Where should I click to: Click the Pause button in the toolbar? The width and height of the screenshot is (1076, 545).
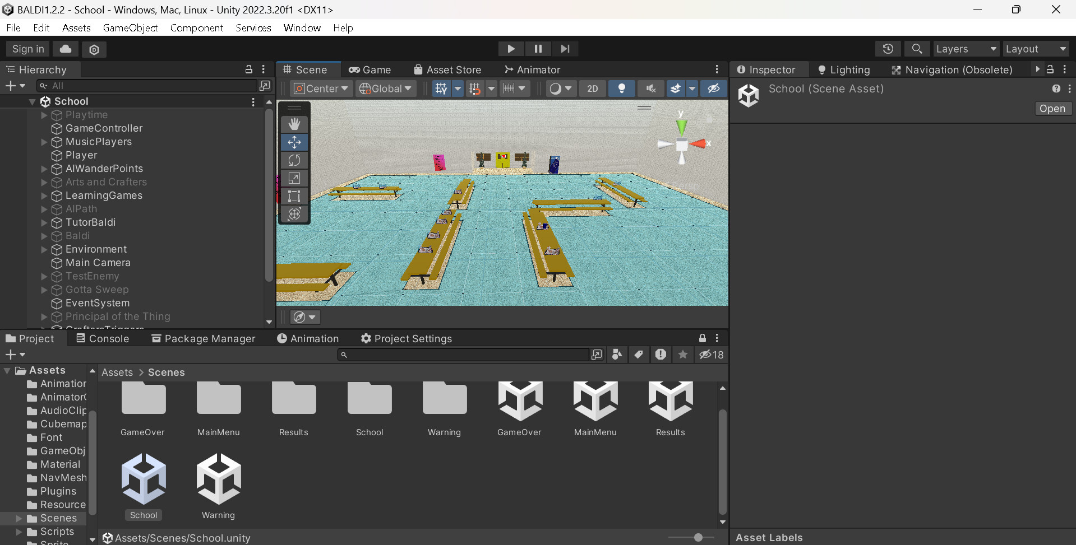pyautogui.click(x=538, y=49)
